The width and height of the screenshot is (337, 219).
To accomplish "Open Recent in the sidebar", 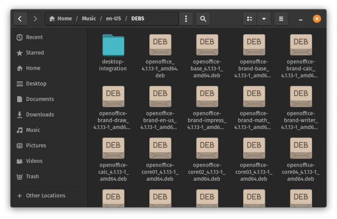I will 49,37.
